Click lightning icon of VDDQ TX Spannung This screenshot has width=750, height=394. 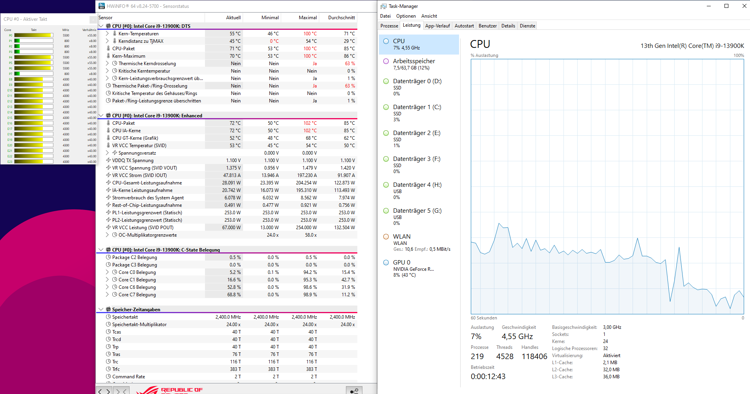point(108,160)
